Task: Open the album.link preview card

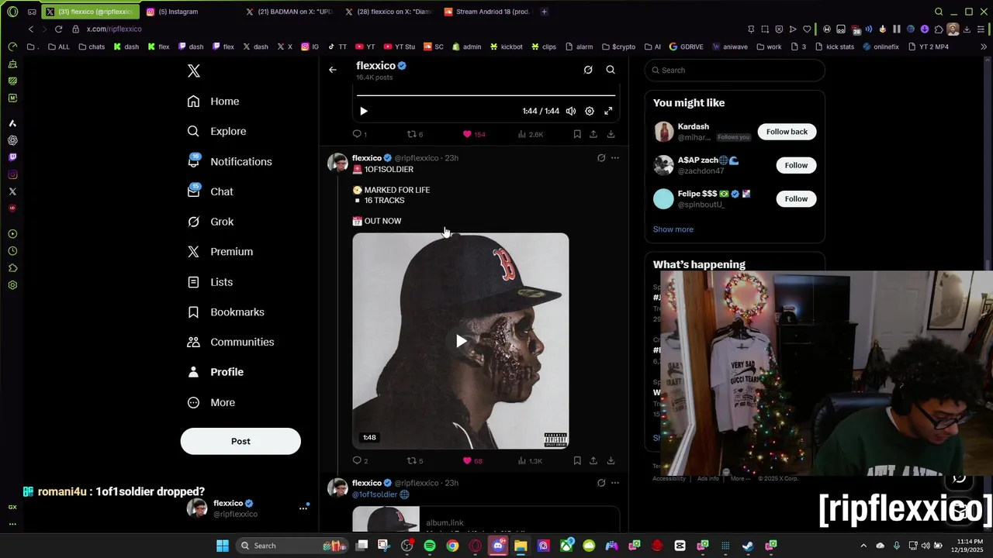Action: pos(486,519)
